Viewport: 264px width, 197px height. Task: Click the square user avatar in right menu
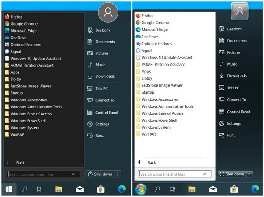[240, 12]
